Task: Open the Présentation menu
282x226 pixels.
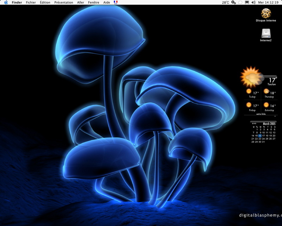Action: 64,2
